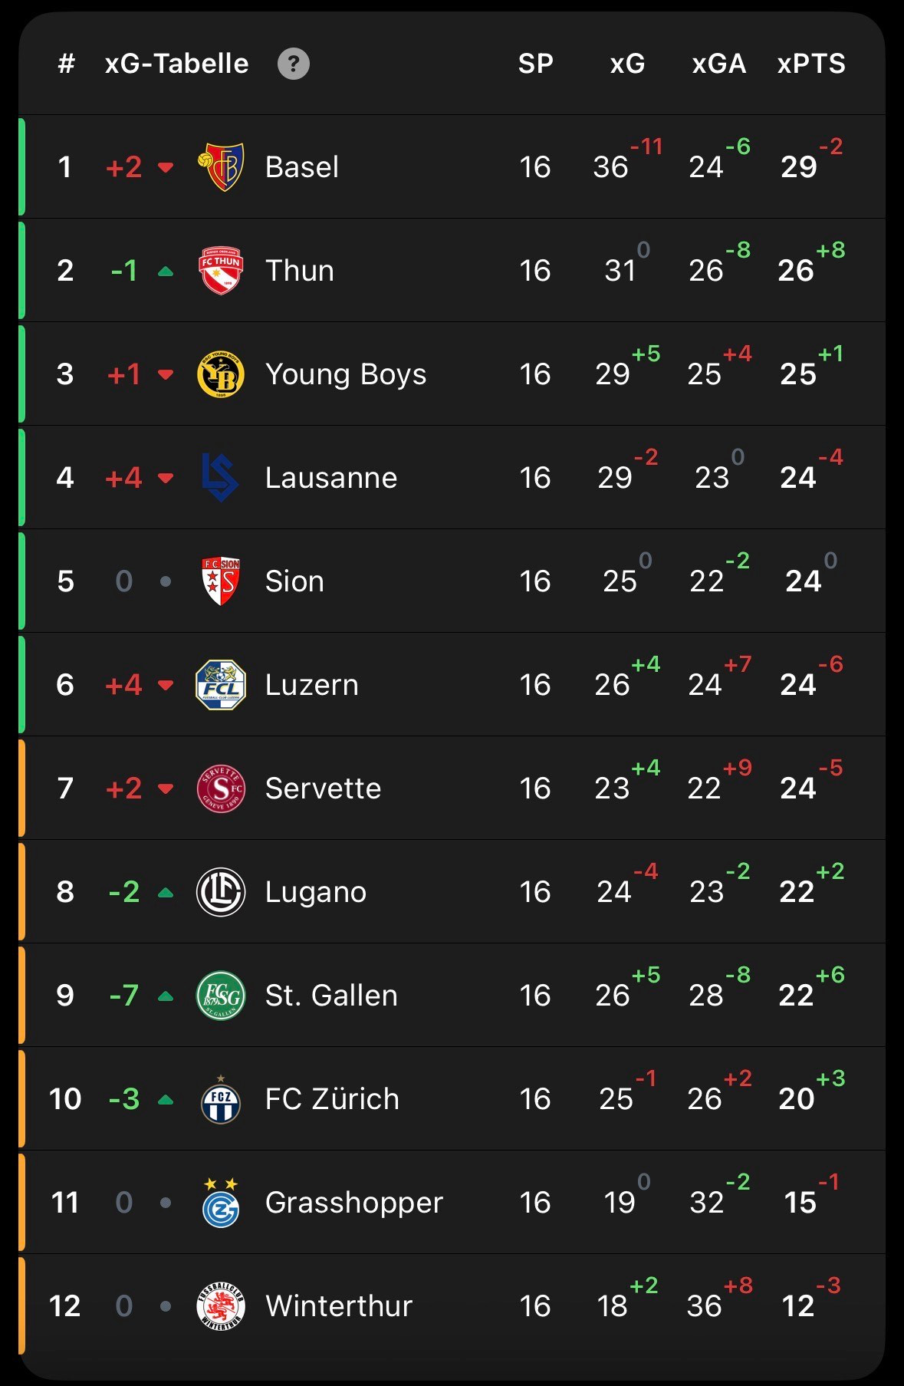Select the St. Gallen club badge

(x=222, y=995)
